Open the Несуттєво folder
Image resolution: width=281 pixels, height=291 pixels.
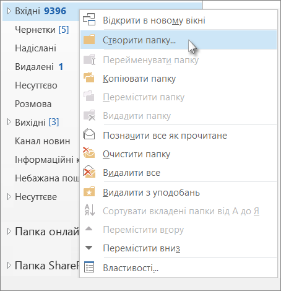point(36,85)
